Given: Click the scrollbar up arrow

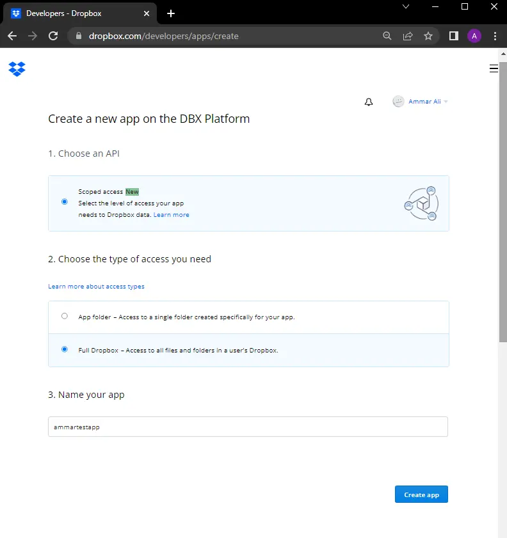Looking at the screenshot, I should click(503, 54).
